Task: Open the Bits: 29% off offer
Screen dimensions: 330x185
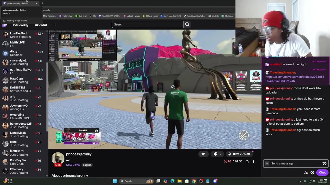Action: coord(239,154)
